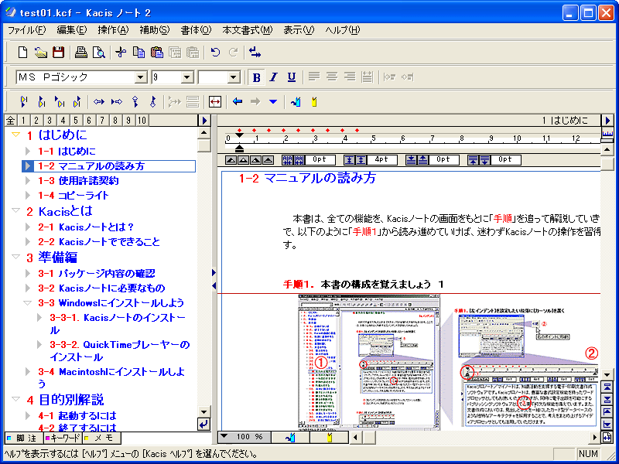This screenshot has width=619, height=464.
Task: Align text left
Action: pos(314,77)
